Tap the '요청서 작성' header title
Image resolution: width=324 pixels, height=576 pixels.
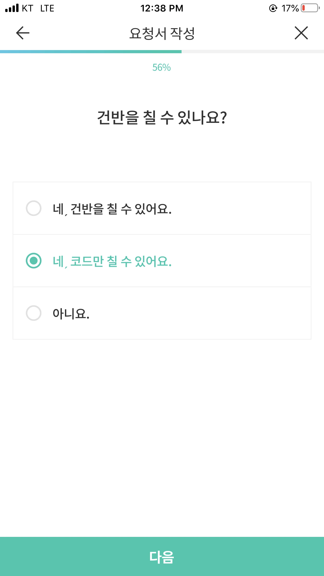point(162,33)
